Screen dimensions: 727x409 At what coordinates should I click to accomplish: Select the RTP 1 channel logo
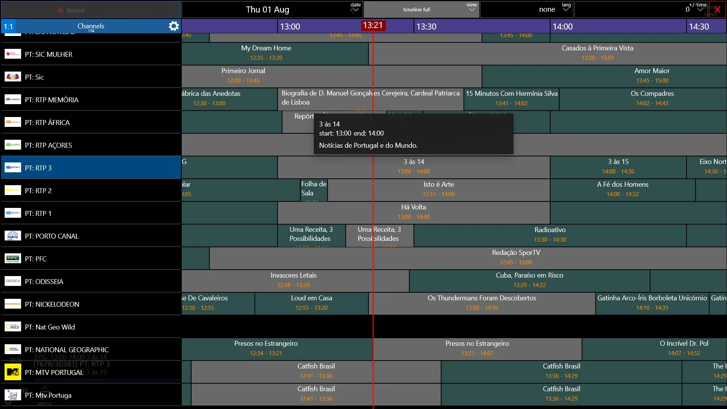[13, 213]
